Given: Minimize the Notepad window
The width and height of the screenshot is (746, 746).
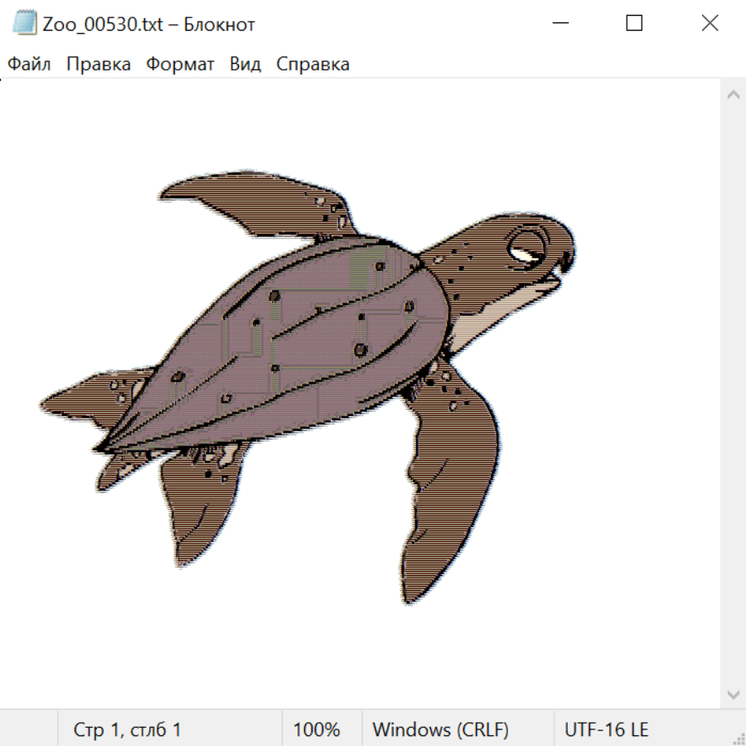Looking at the screenshot, I should pos(559,23).
